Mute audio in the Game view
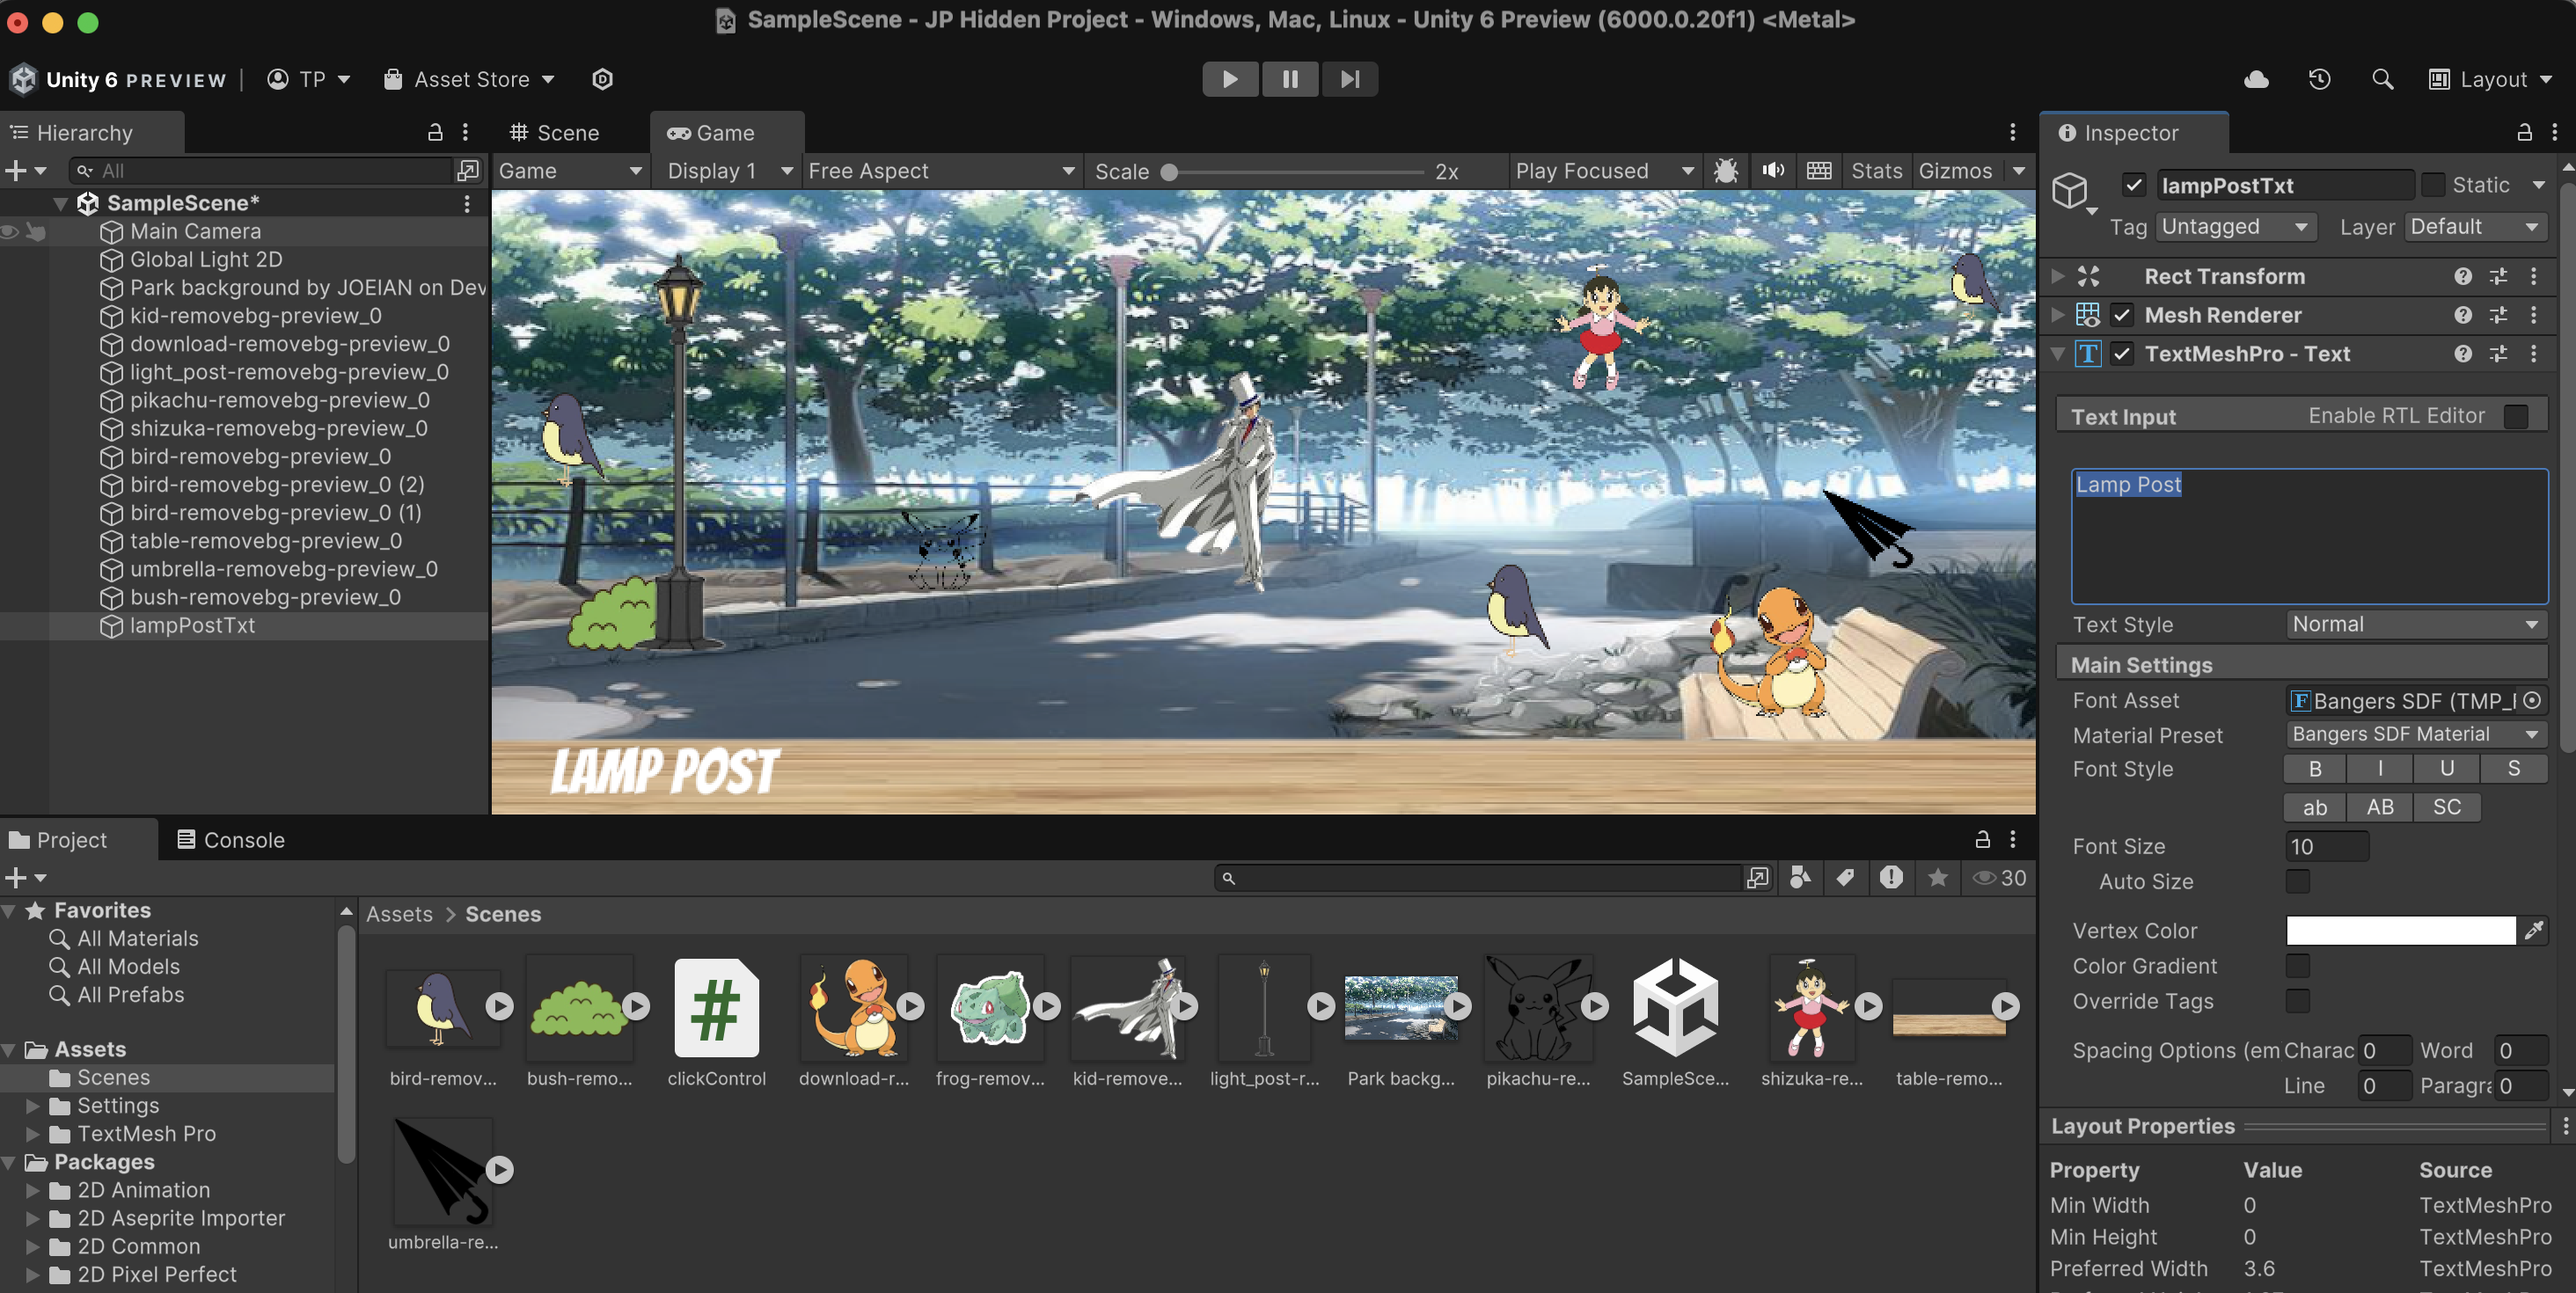This screenshot has width=2576, height=1293. coord(1773,171)
